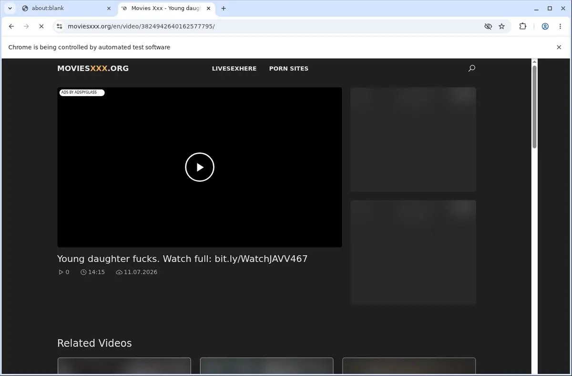Screen dimensions: 572x376
Task: Close the about:blank tab
Action: pos(109,8)
